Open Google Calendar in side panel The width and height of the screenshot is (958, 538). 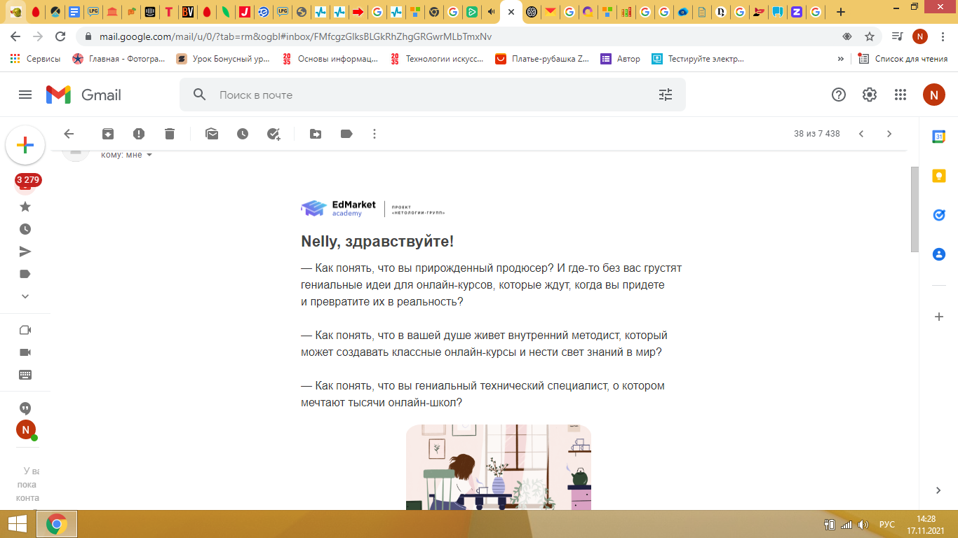point(938,137)
